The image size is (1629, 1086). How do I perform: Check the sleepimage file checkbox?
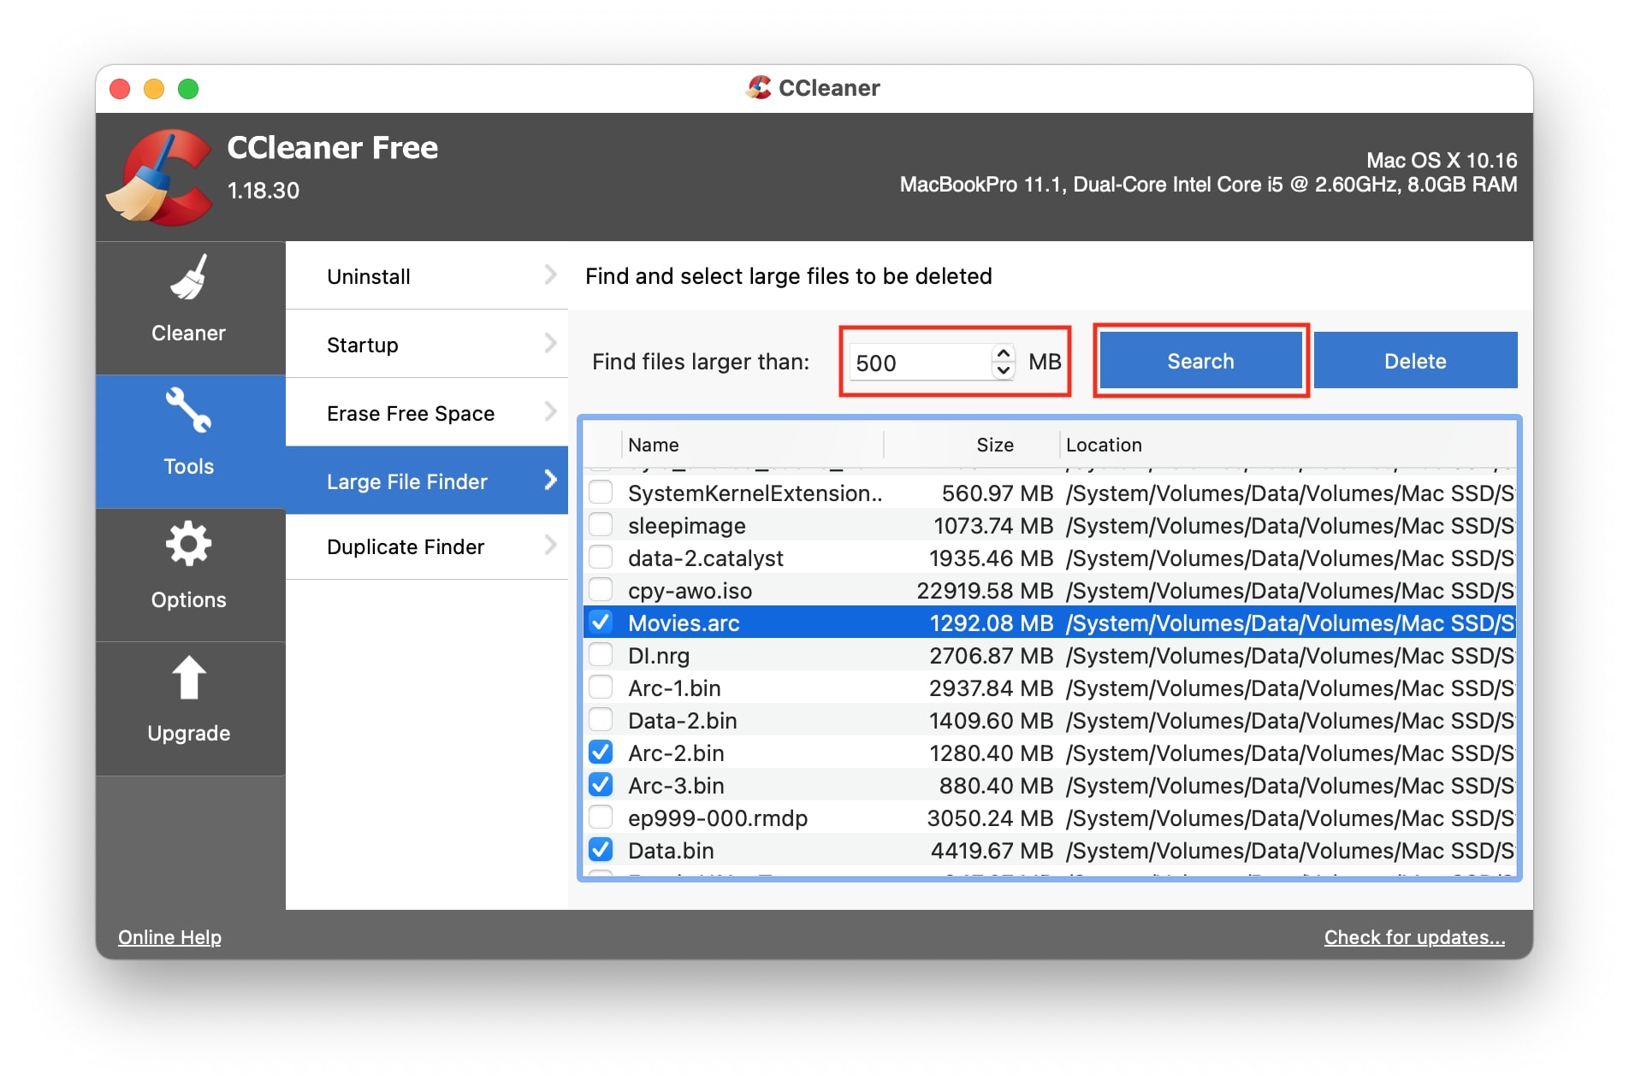[x=601, y=524]
